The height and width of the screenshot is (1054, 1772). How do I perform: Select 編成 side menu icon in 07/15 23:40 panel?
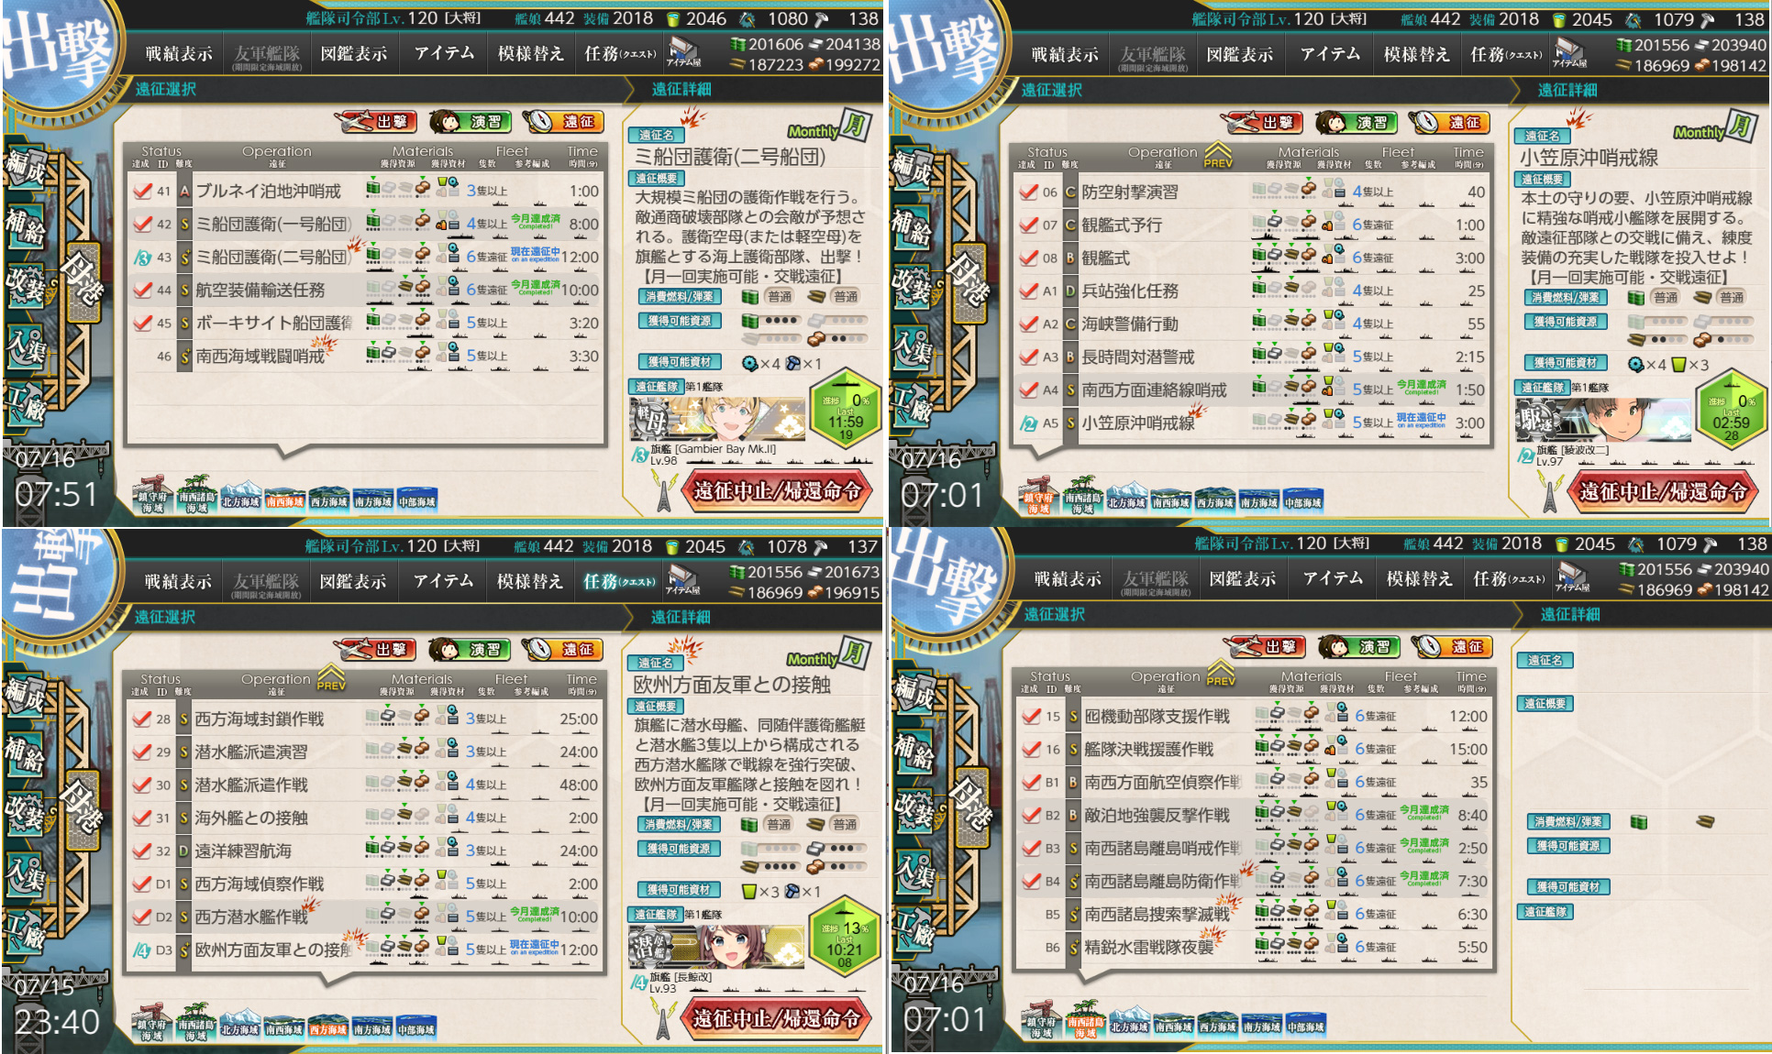click(x=24, y=697)
